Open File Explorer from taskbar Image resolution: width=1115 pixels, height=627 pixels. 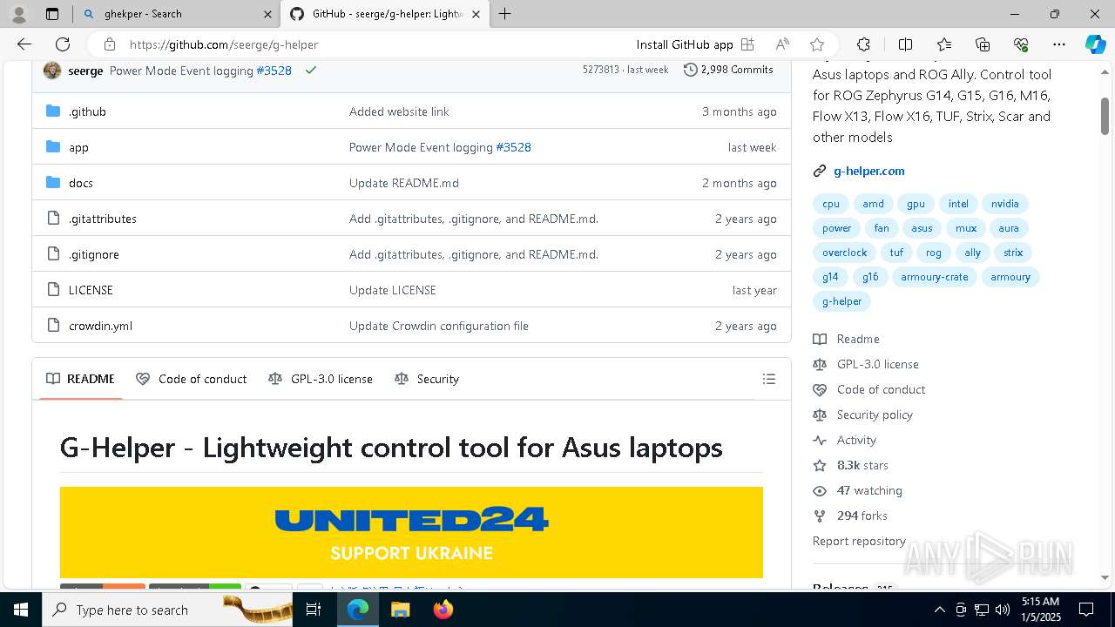click(400, 610)
